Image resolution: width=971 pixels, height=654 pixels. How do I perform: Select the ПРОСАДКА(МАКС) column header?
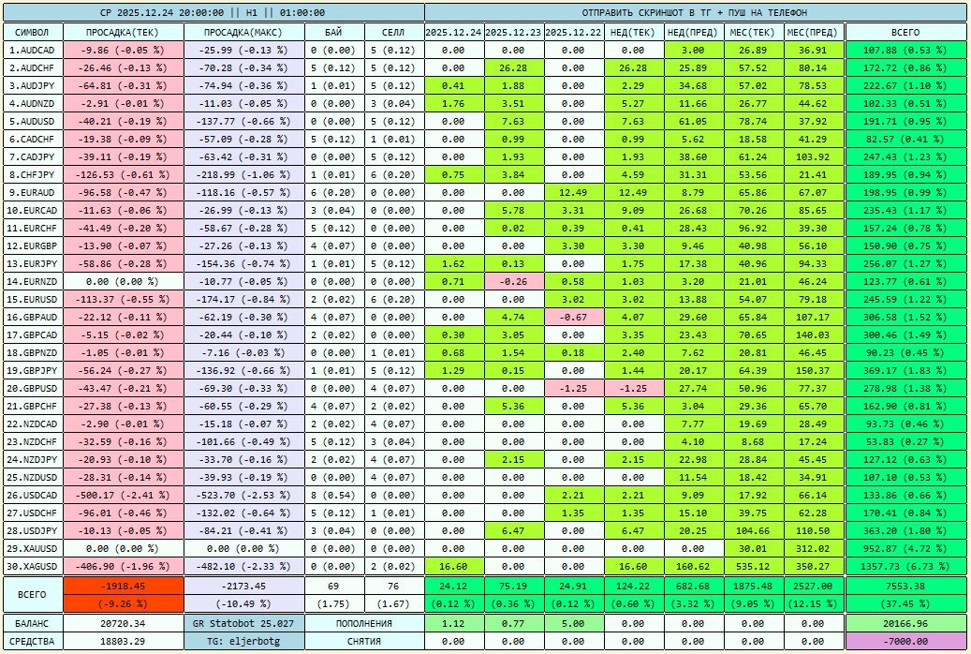pos(243,32)
